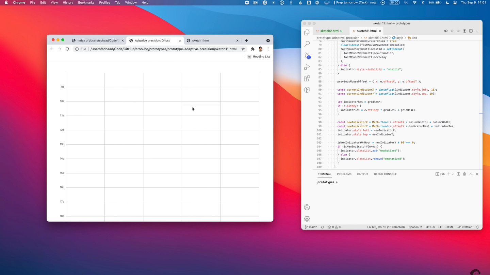490x275 pixels.
Task: Open the Chrome three-dot menu
Action: point(268,49)
